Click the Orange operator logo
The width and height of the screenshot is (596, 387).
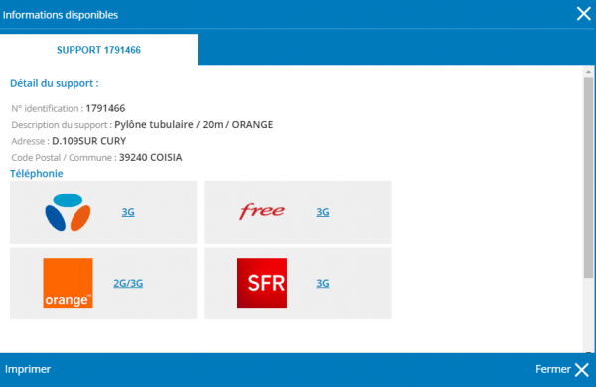pos(68,283)
